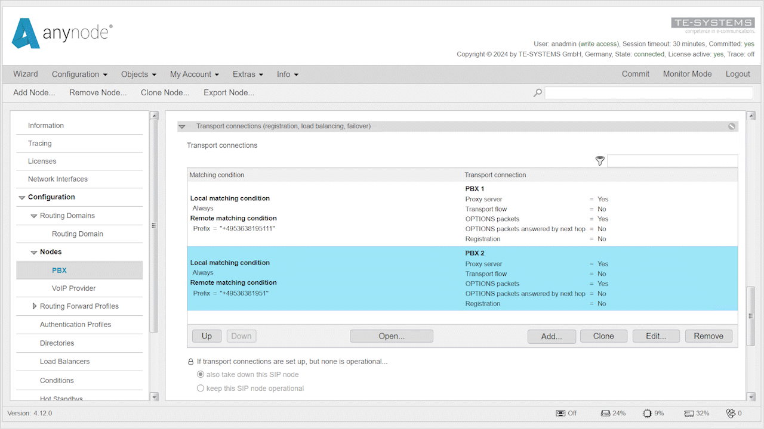764x429 pixels.
Task: Click the active sessions 0 icon
Action: (730, 413)
